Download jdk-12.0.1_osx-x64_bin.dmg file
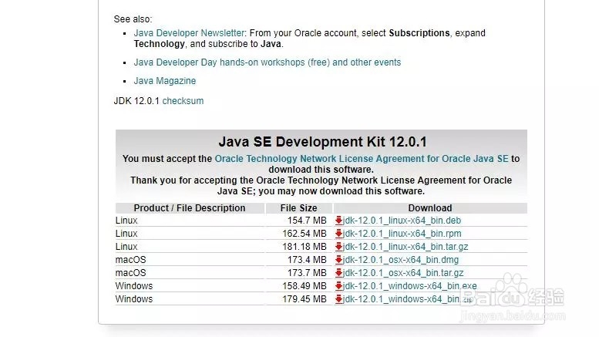This screenshot has width=599, height=337. tap(401, 260)
